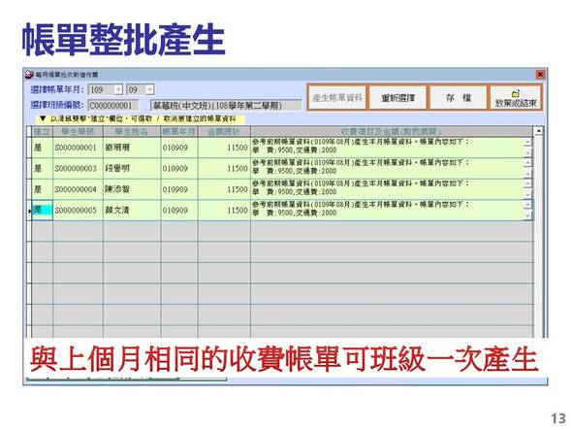
Task: Toggle highlighted 建立 cell for S000000005
Action: [42, 210]
